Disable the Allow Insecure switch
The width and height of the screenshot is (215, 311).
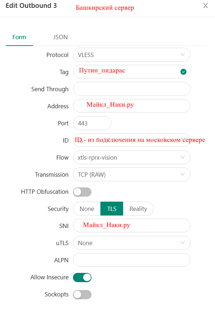point(82,277)
